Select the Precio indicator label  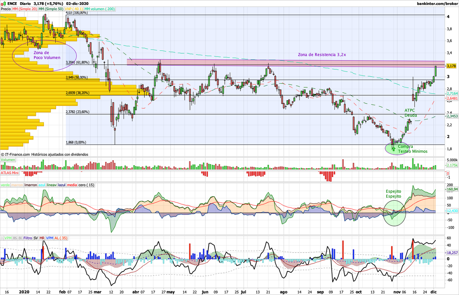pos(6,8)
